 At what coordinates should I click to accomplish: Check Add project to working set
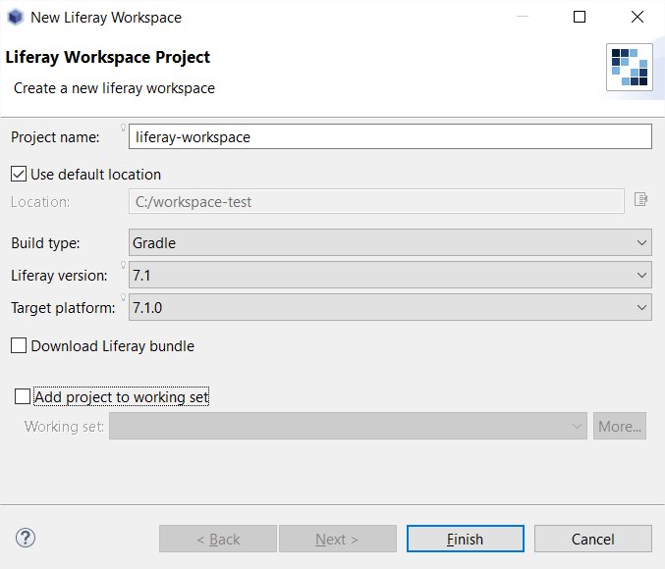22,397
